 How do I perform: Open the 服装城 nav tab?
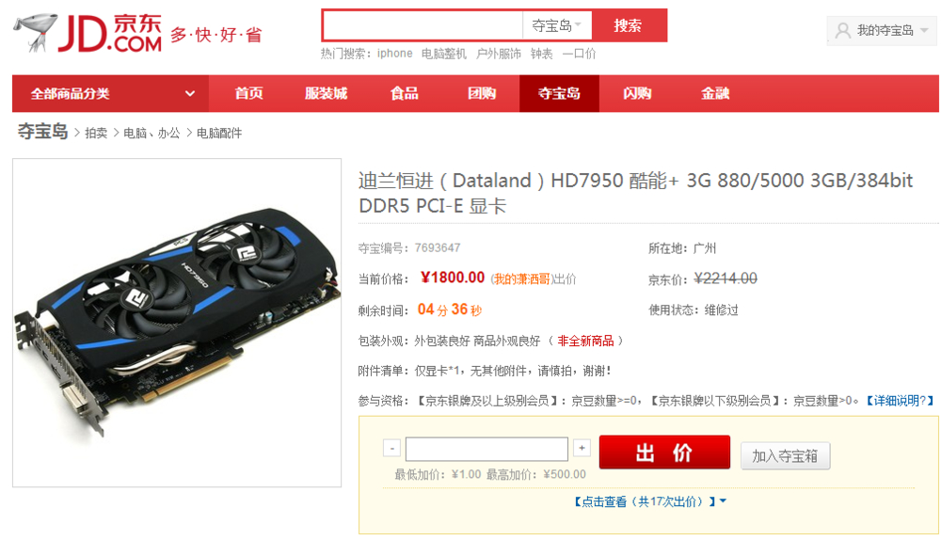tap(326, 93)
